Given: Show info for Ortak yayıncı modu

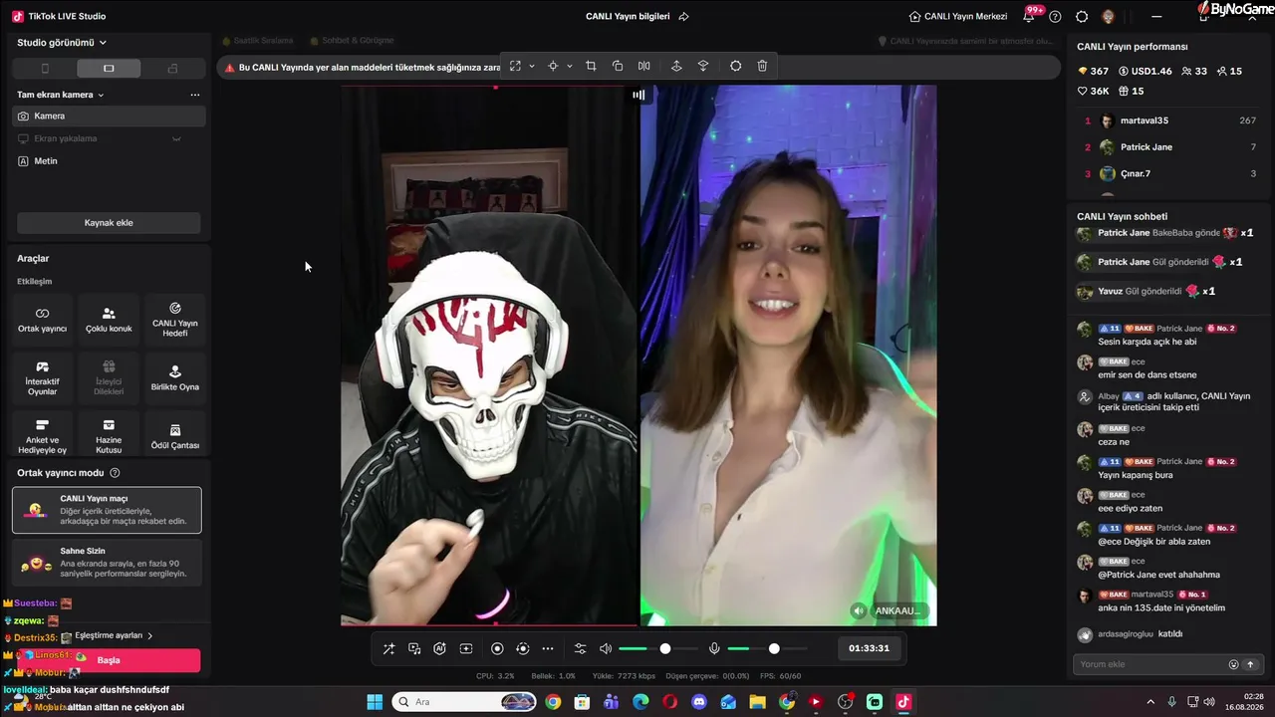Looking at the screenshot, I should point(115,473).
